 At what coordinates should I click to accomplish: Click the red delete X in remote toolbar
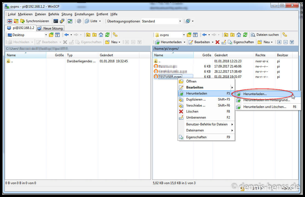point(217,42)
